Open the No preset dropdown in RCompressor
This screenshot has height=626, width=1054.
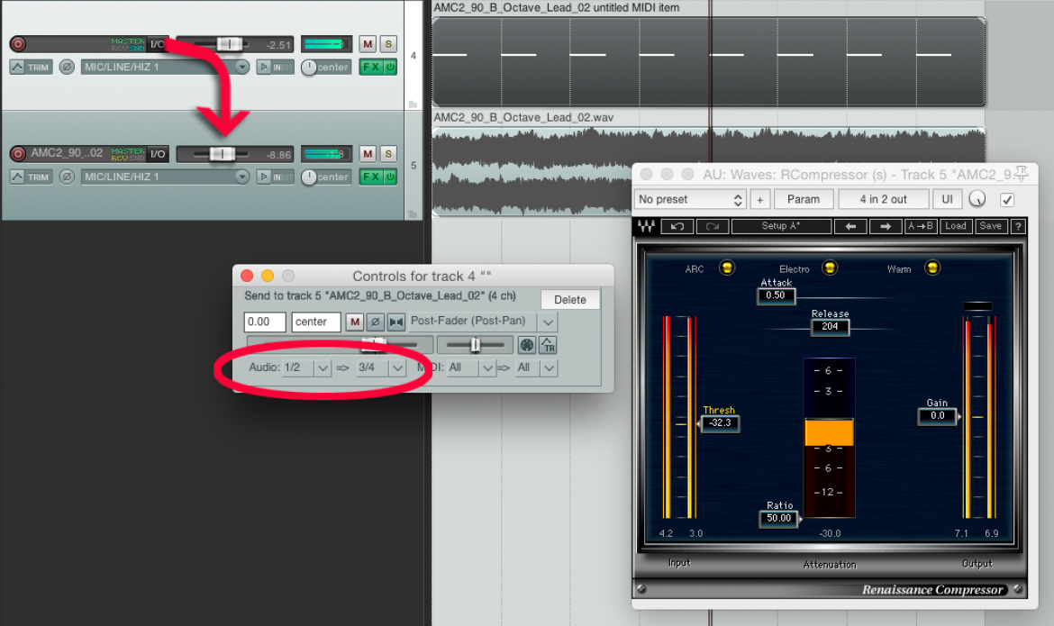pyautogui.click(x=690, y=200)
